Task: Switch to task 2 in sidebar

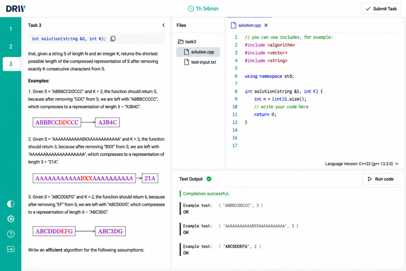Action: (x=11, y=47)
